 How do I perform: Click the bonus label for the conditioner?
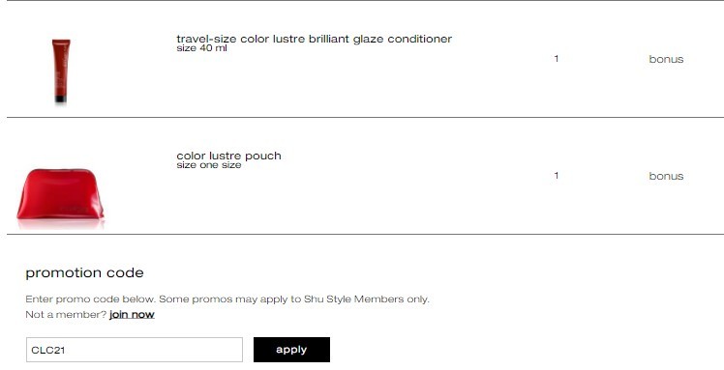coord(666,59)
